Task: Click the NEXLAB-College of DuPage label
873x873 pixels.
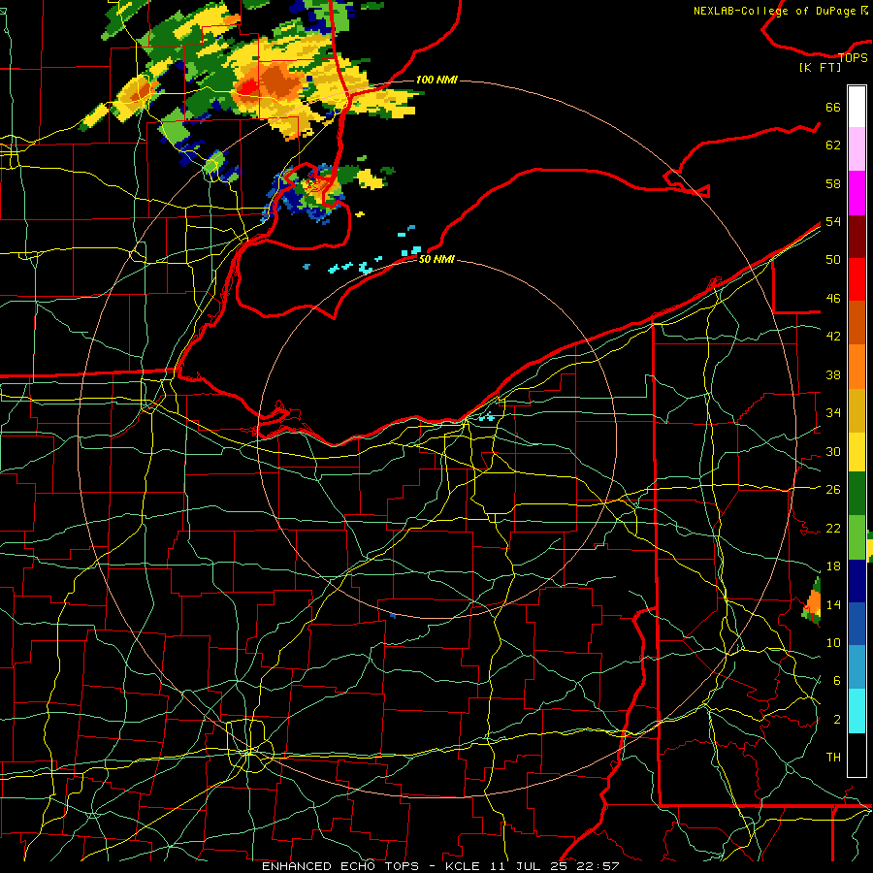Action: click(780, 11)
